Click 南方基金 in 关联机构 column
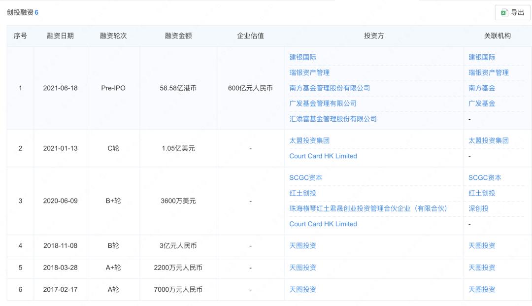Image resolution: width=532 pixels, height=306 pixels. (482, 88)
